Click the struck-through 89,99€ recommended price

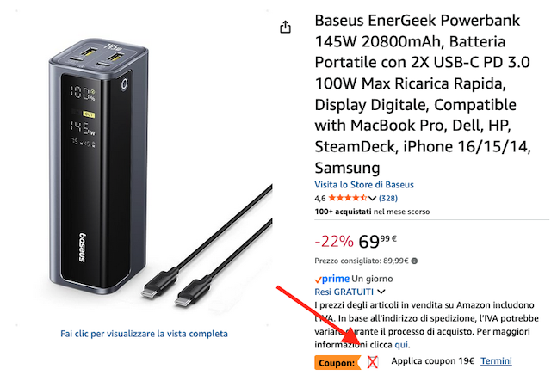pyautogui.click(x=396, y=261)
